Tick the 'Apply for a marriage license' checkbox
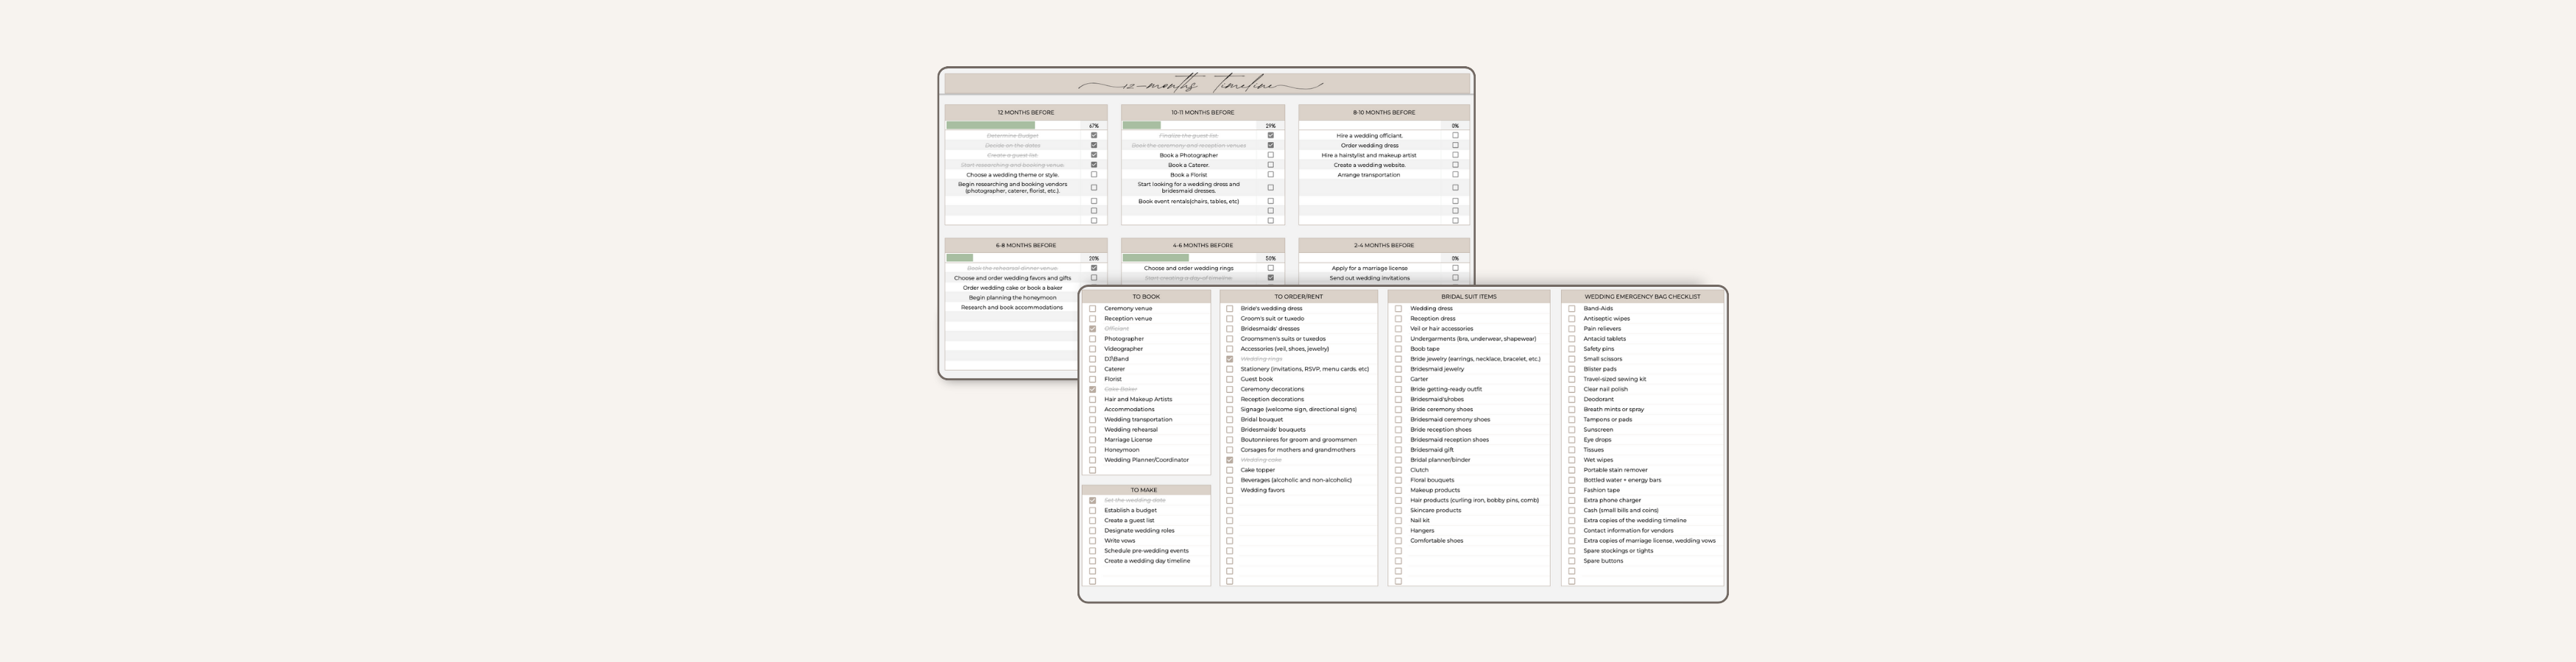Image resolution: width=2576 pixels, height=662 pixels. pyautogui.click(x=1455, y=268)
